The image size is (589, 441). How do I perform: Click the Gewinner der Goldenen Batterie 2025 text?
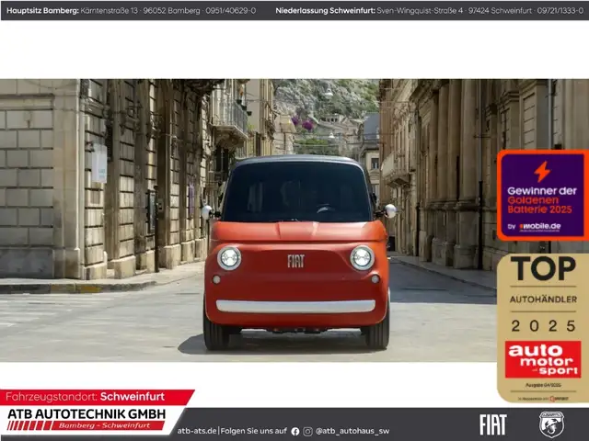[x=542, y=200]
